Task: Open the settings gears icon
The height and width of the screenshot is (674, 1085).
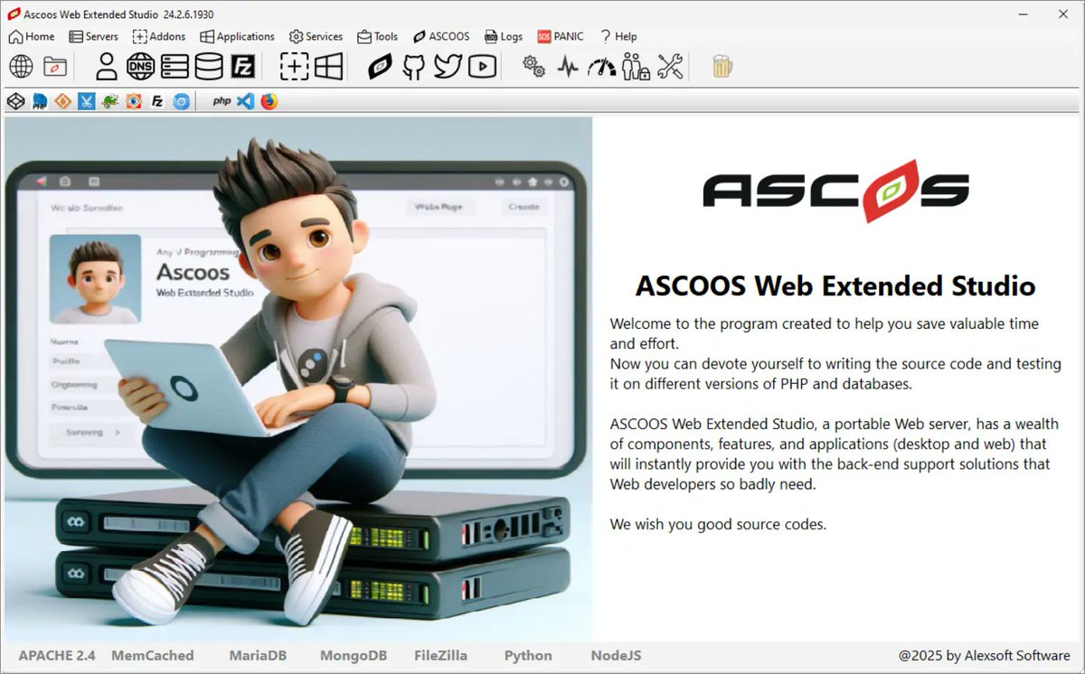Action: (x=533, y=66)
